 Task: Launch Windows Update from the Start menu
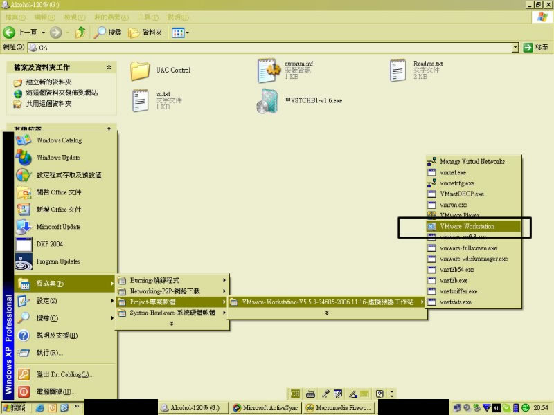66,158
